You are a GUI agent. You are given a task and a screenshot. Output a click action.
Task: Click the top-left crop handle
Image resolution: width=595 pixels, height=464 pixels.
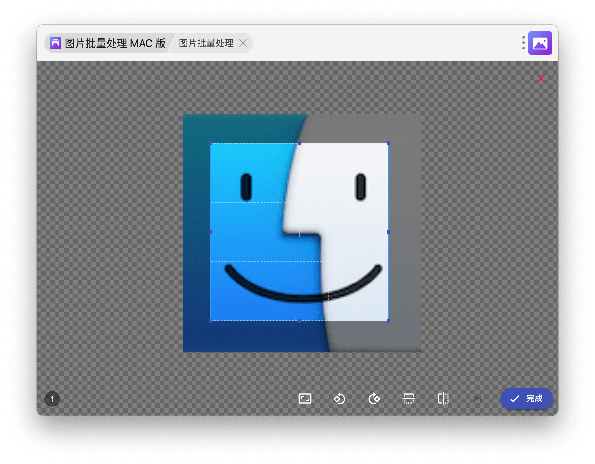[x=210, y=143]
